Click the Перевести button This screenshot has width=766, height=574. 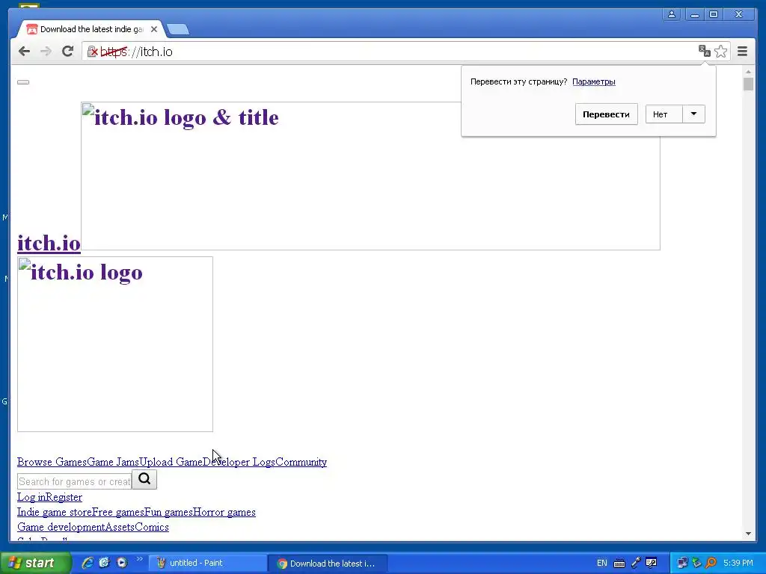click(606, 114)
